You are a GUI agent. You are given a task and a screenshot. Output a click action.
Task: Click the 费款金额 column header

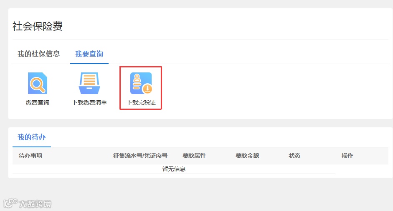[247, 156]
